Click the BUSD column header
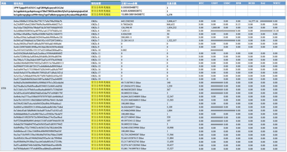Image resolution: width=287 pixels, height=152 pixels. tap(252, 3)
